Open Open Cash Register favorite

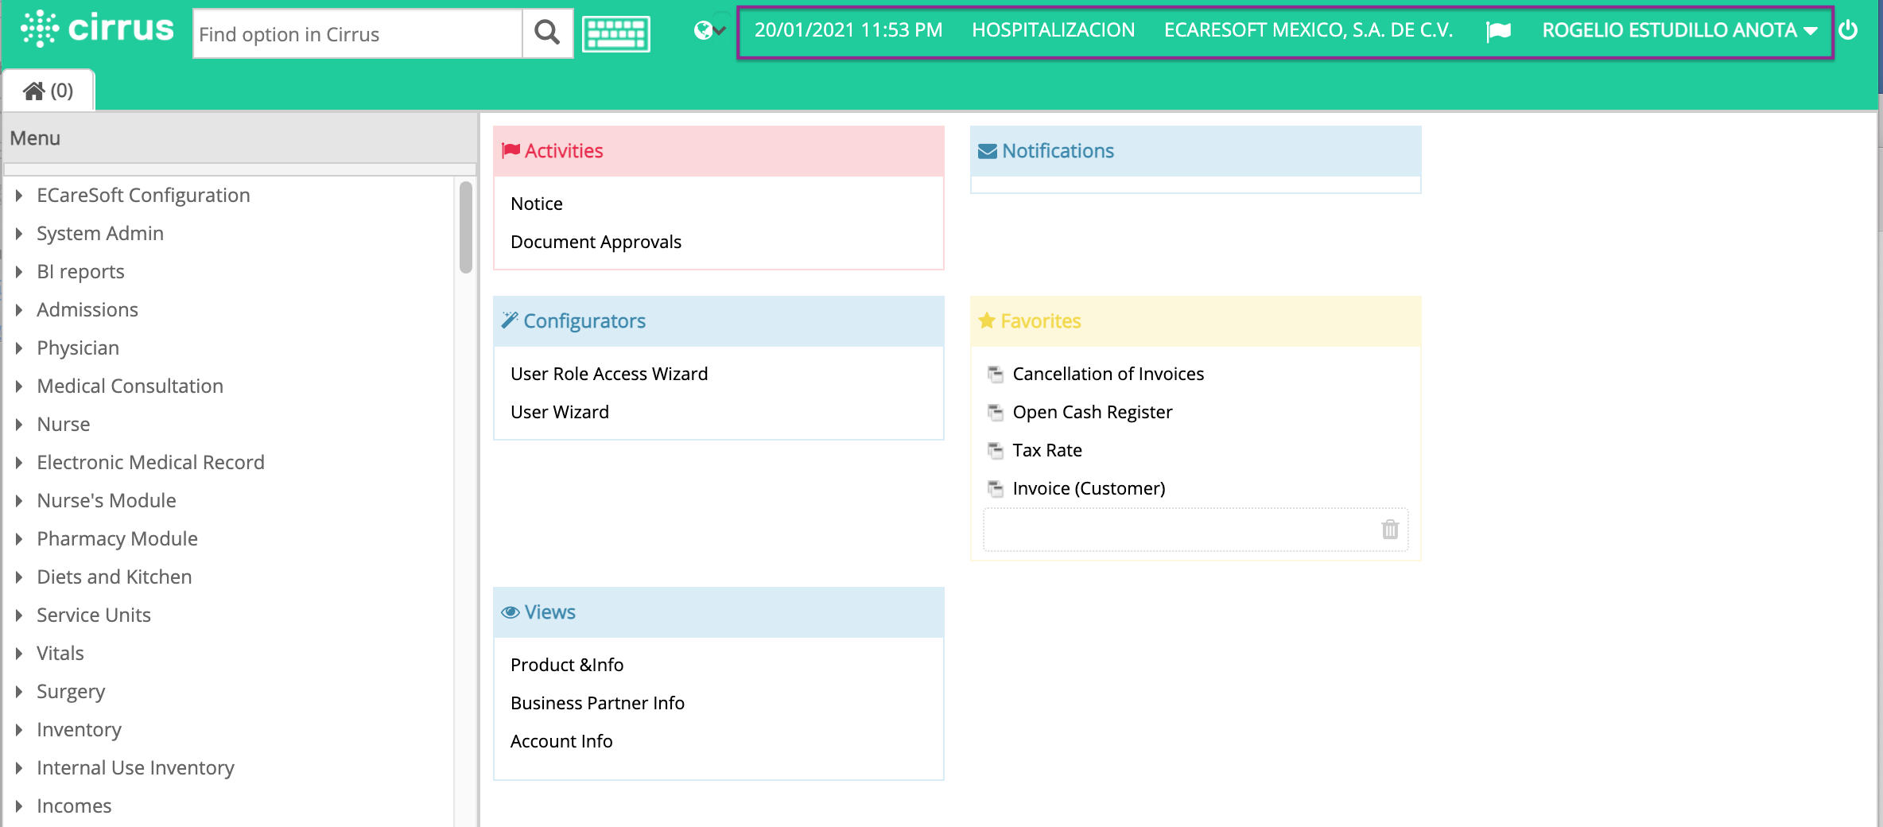pyautogui.click(x=1092, y=412)
